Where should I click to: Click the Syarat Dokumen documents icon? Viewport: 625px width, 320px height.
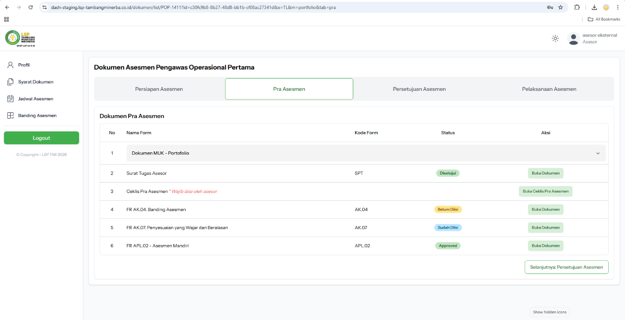tap(10, 82)
